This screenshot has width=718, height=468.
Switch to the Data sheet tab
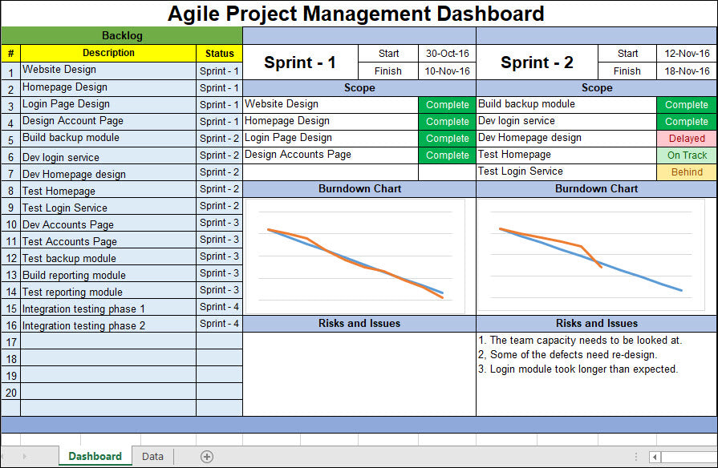tap(152, 456)
